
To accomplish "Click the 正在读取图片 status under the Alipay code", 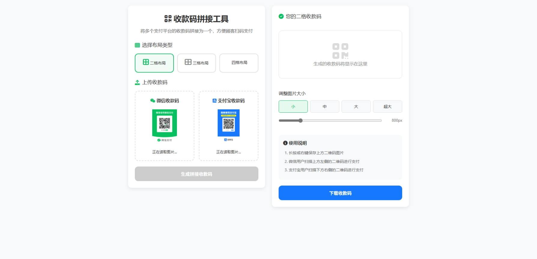I will pos(229,152).
